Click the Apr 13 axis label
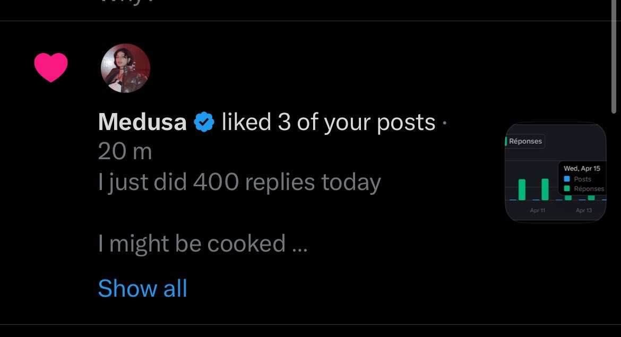The width and height of the screenshot is (621, 337). tap(584, 211)
